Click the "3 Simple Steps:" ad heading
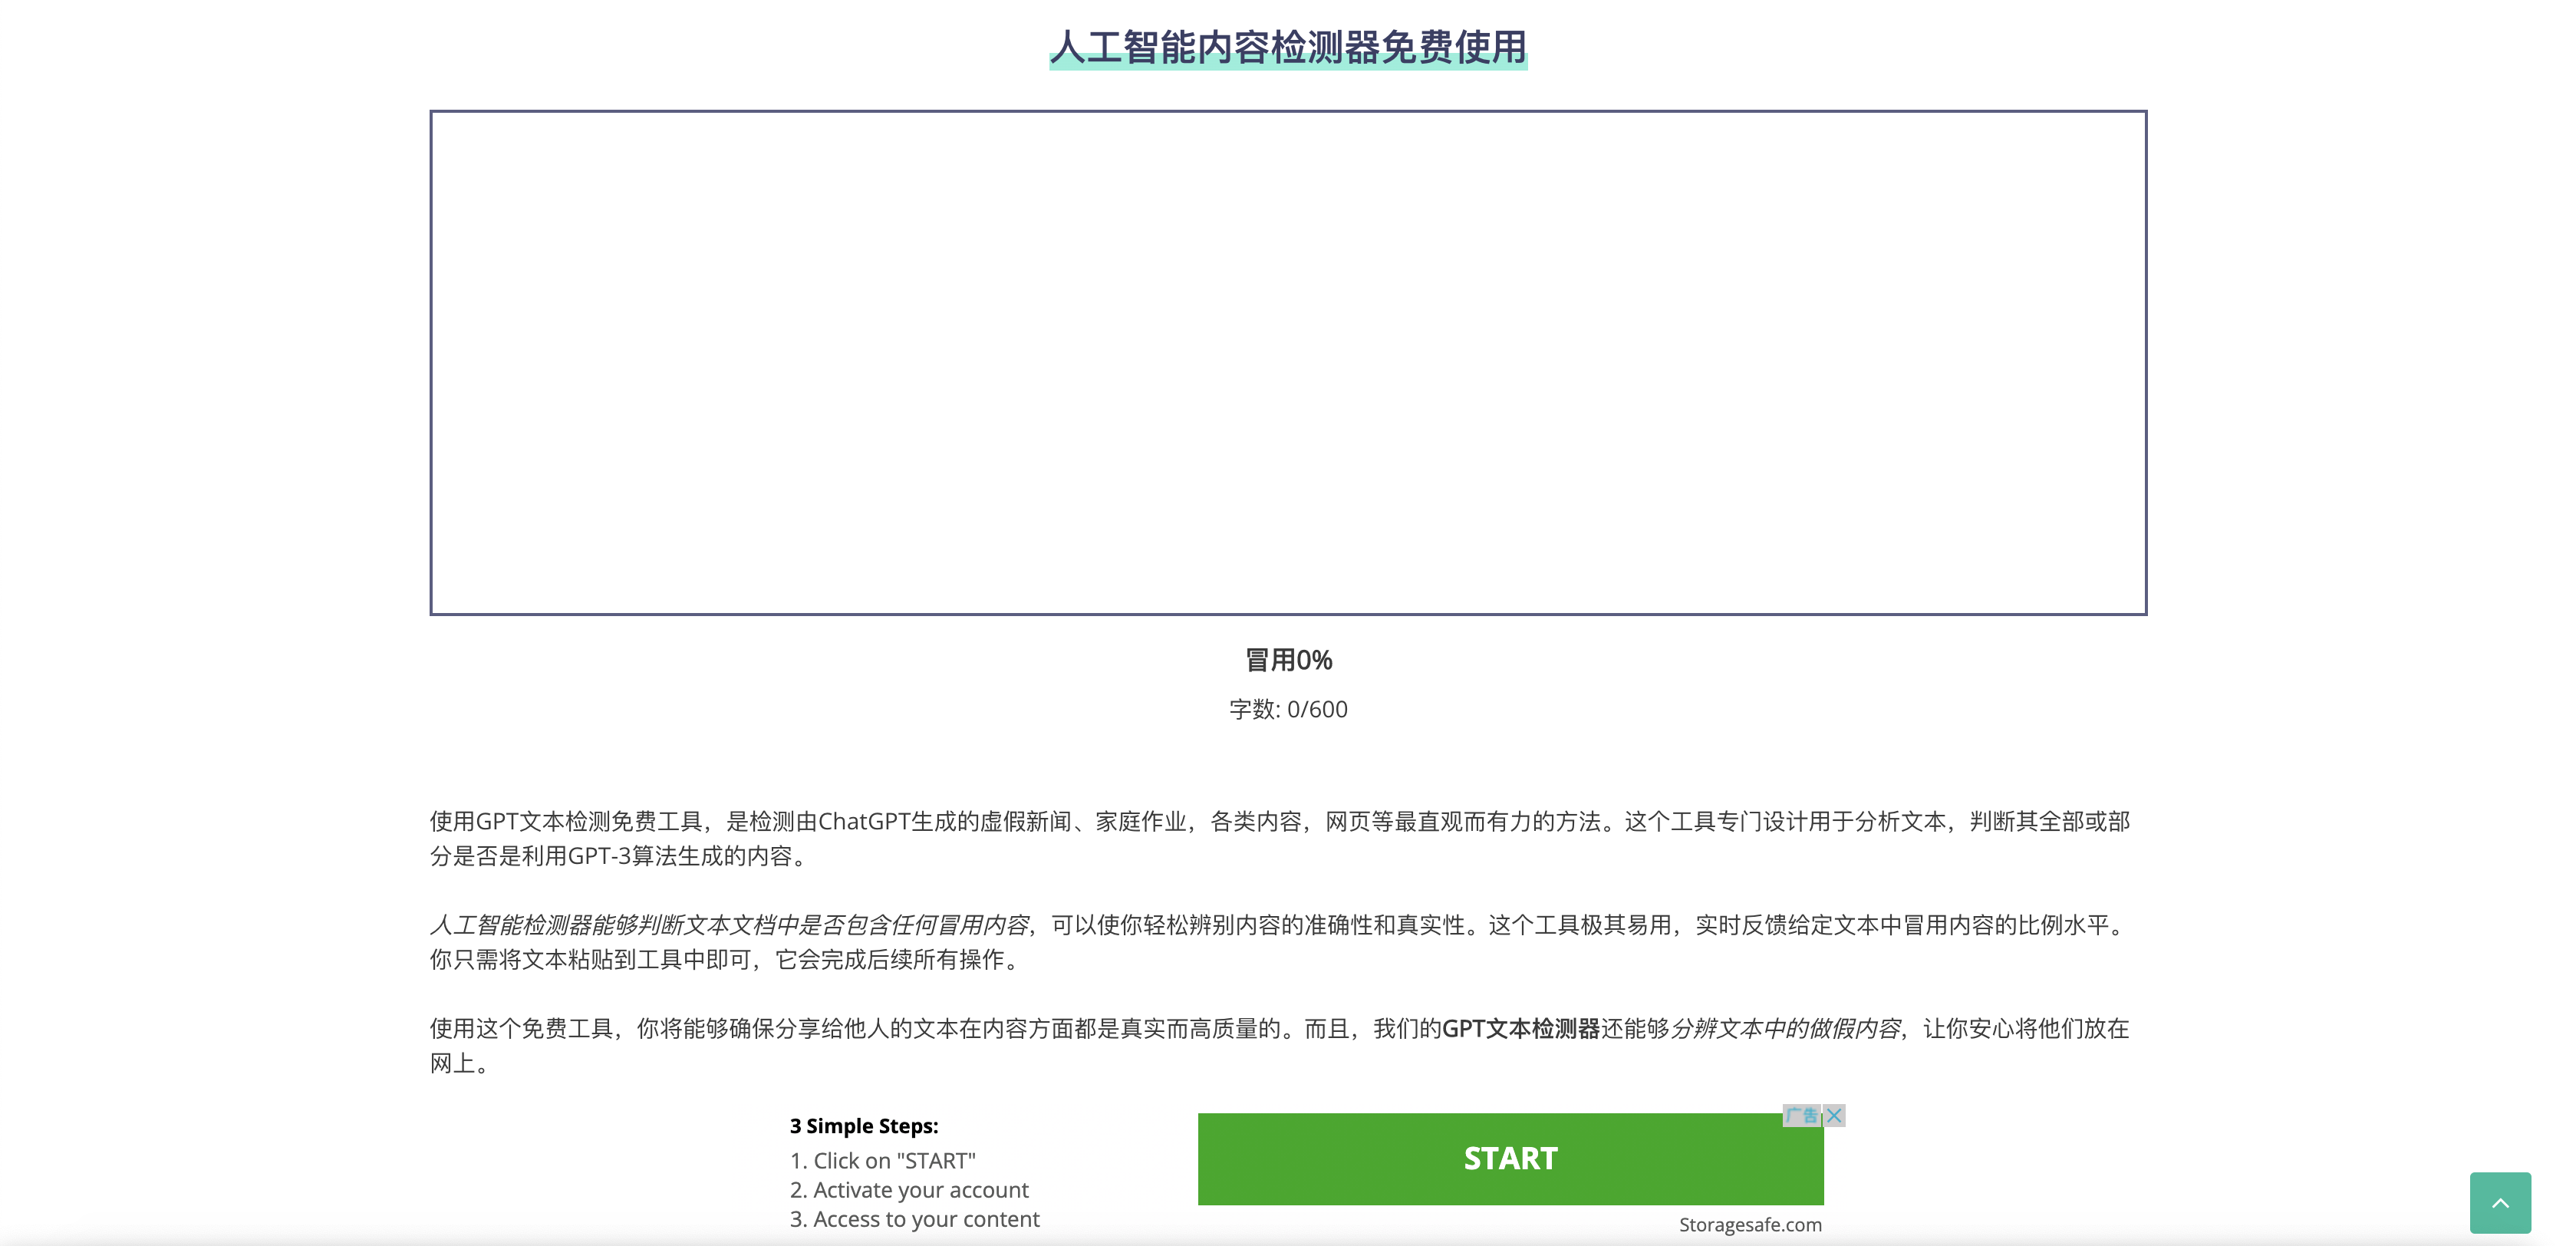Screen dimensions: 2576x1246 coord(864,1126)
